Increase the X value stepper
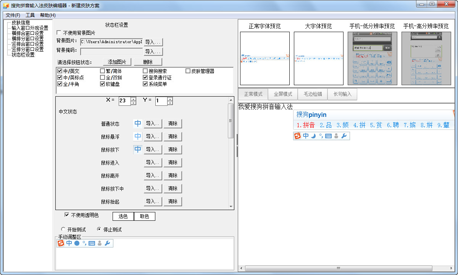This screenshot has height=275, width=458. pyautogui.click(x=133, y=99)
